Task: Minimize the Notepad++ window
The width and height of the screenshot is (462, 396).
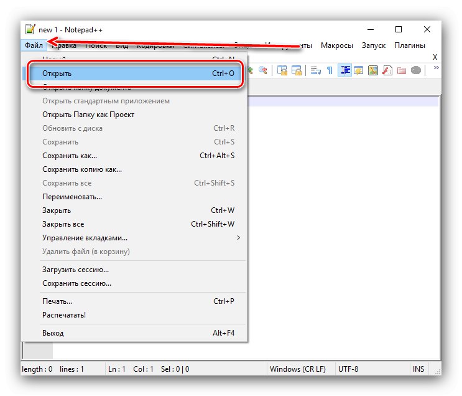Action: point(371,29)
